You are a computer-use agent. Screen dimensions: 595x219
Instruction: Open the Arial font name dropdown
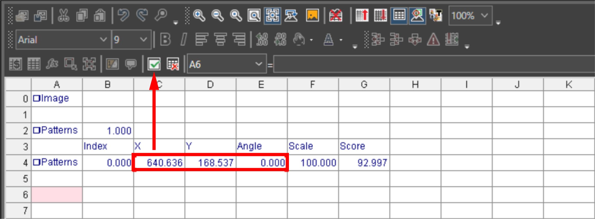click(103, 40)
